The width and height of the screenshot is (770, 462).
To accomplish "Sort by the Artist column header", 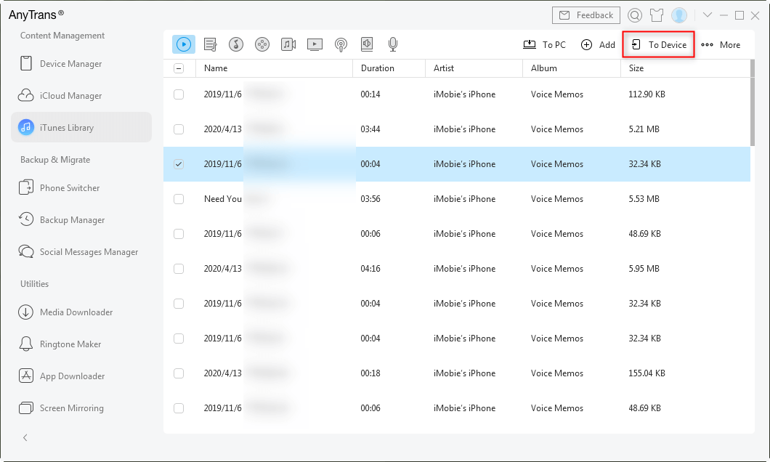I will 474,68.
